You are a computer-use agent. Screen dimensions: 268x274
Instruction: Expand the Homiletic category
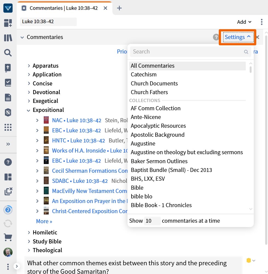tap(29, 233)
